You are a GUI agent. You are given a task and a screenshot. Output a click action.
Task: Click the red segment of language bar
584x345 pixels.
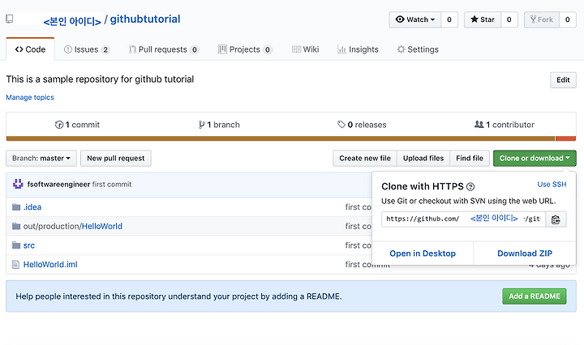[x=565, y=138]
